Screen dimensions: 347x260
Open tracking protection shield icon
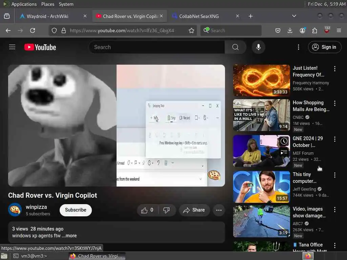click(54, 30)
